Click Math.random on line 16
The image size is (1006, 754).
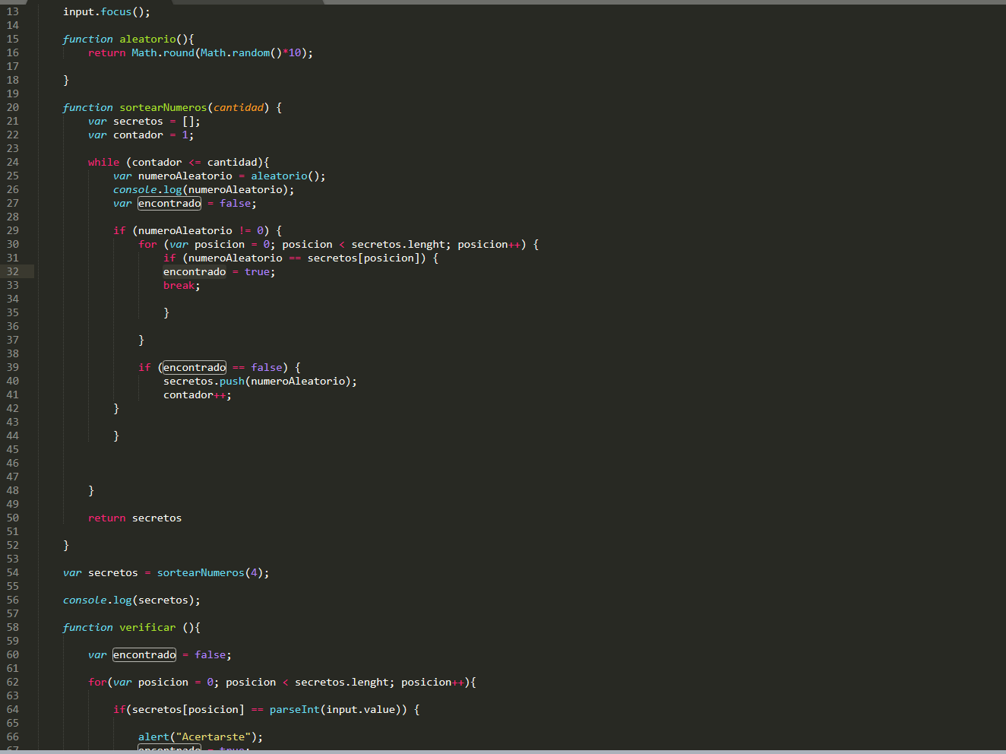[235, 52]
